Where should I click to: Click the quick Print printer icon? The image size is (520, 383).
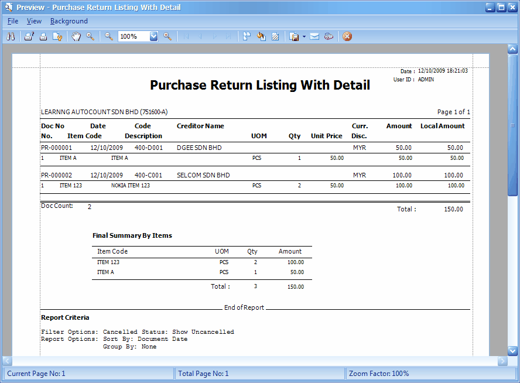pyautogui.click(x=43, y=36)
